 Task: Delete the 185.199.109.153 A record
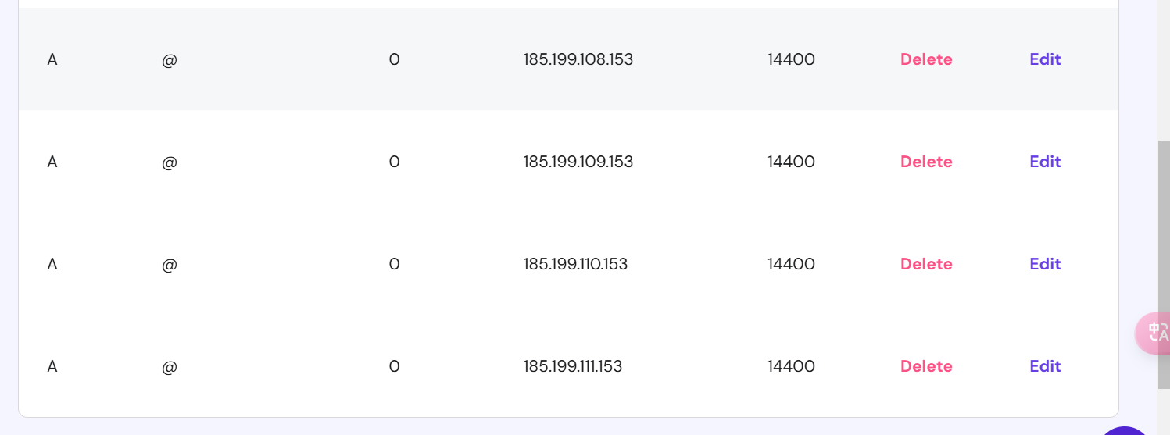point(926,162)
